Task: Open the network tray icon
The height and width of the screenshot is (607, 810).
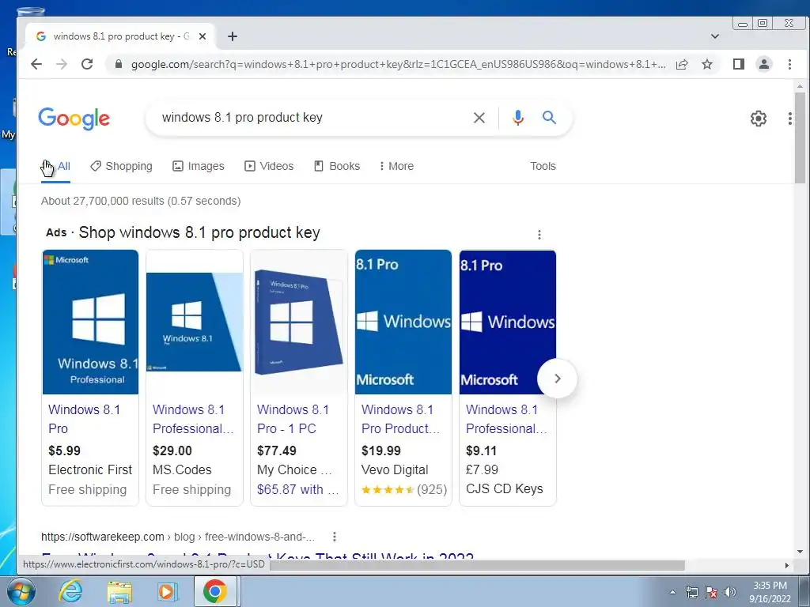Action: (691, 592)
